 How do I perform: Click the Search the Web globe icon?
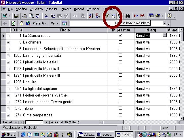28,23
